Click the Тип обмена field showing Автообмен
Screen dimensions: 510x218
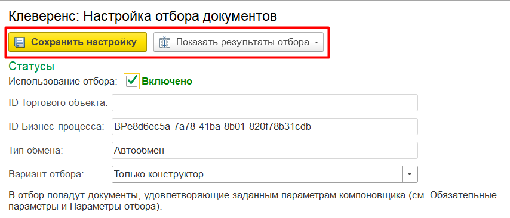[265, 151]
